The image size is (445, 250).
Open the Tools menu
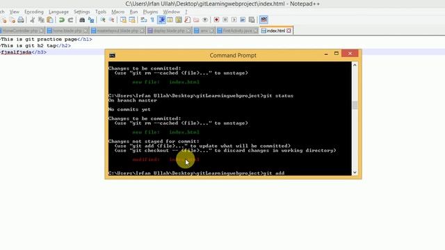(101, 12)
